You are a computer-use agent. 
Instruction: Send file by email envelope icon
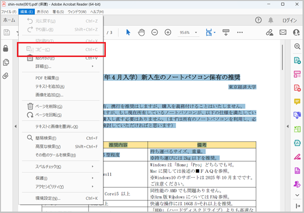(x=283, y=32)
